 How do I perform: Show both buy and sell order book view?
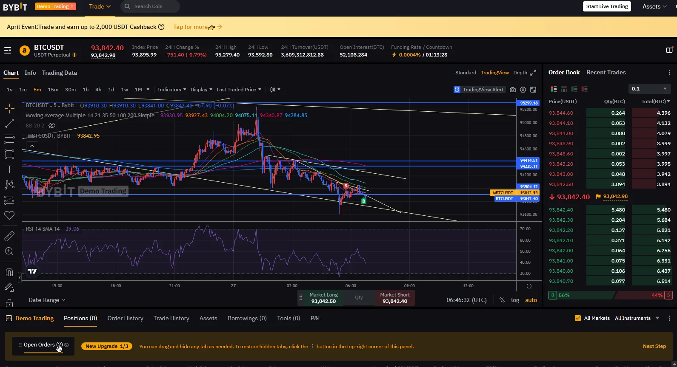554,89
